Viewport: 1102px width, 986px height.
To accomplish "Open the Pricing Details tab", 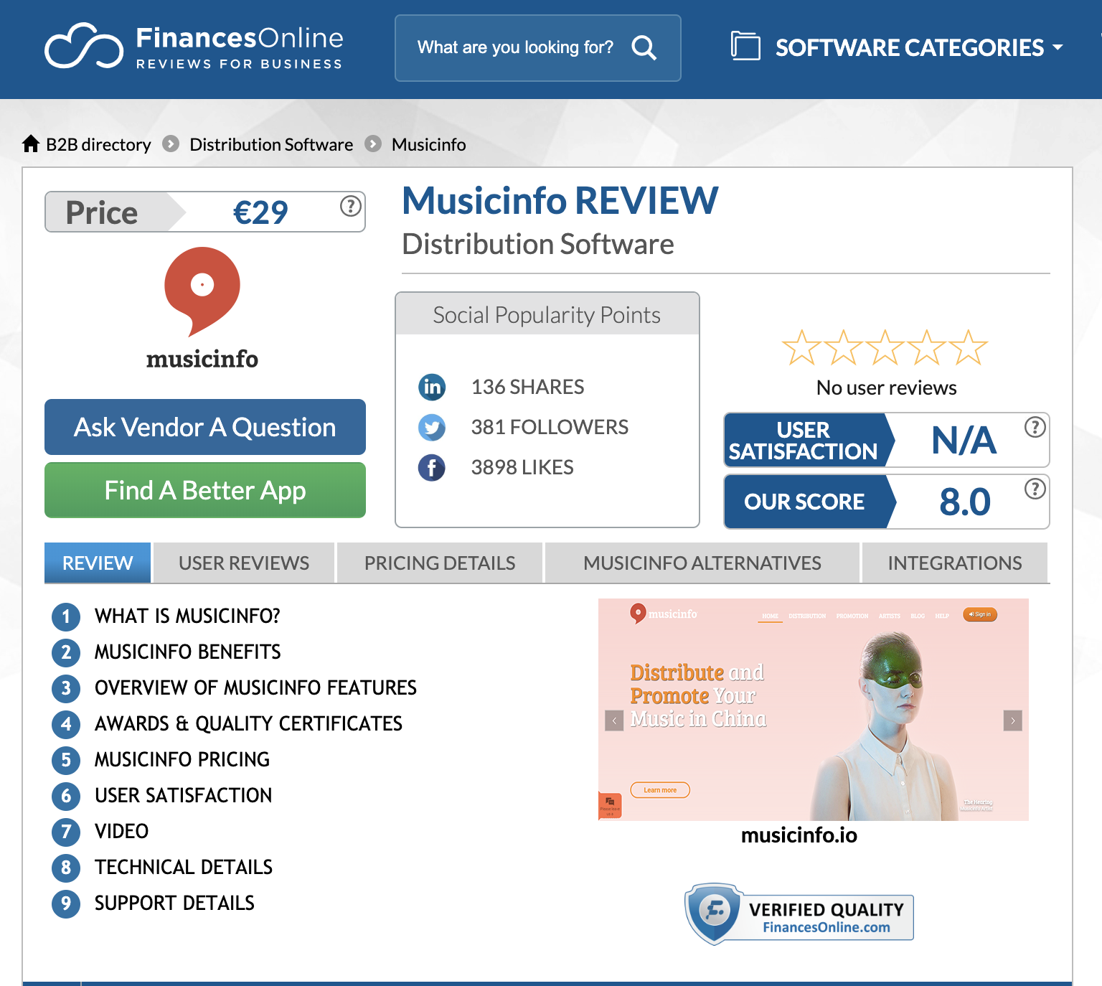I will [440, 563].
